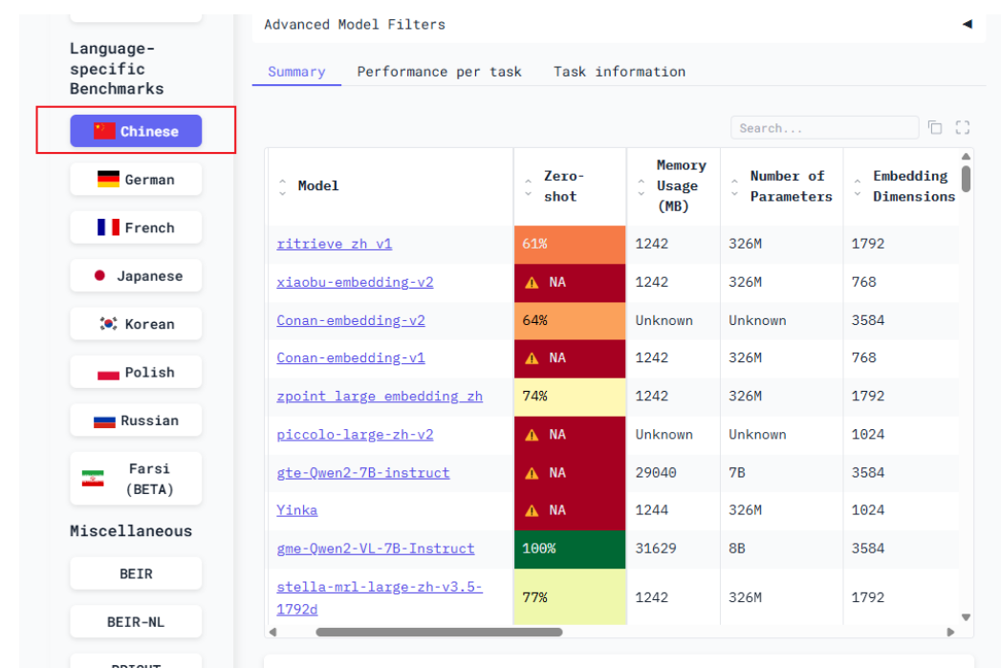Viewport: 1001px width, 668px height.
Task: Click warning icon in xiaobu-embedding-v2 row
Action: tap(532, 283)
